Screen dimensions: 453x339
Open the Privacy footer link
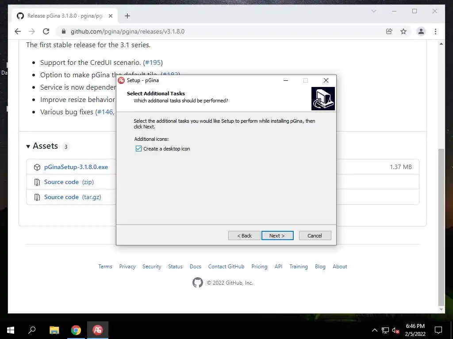127,266
